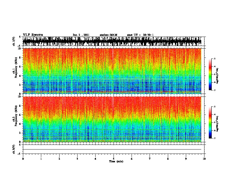Click the ch.1 spectrogram color bar

click(210, 74)
